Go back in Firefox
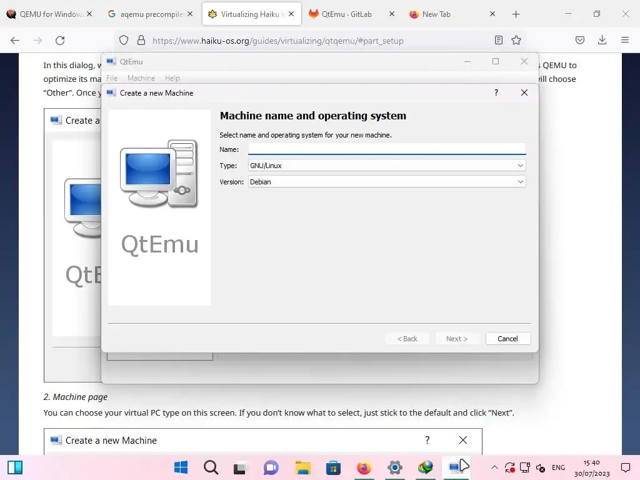The image size is (640, 480). tap(15, 41)
